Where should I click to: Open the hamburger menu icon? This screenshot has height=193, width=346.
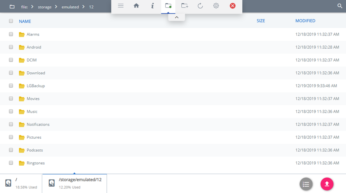(121, 6)
